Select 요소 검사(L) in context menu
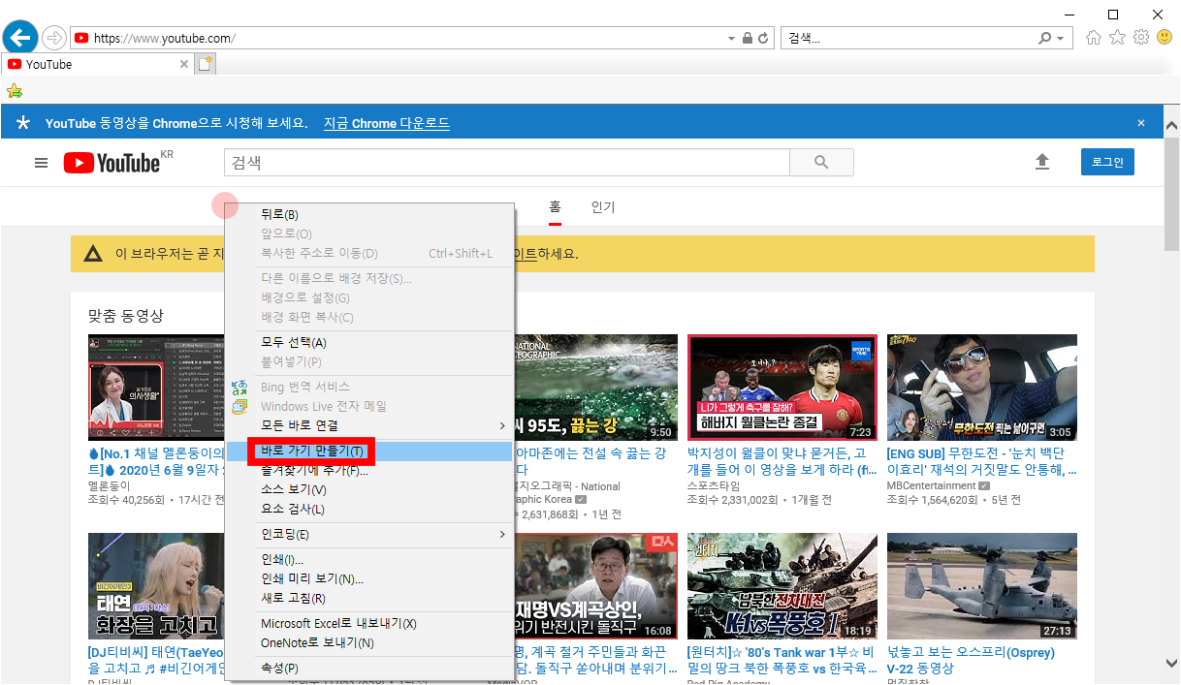 click(368, 509)
